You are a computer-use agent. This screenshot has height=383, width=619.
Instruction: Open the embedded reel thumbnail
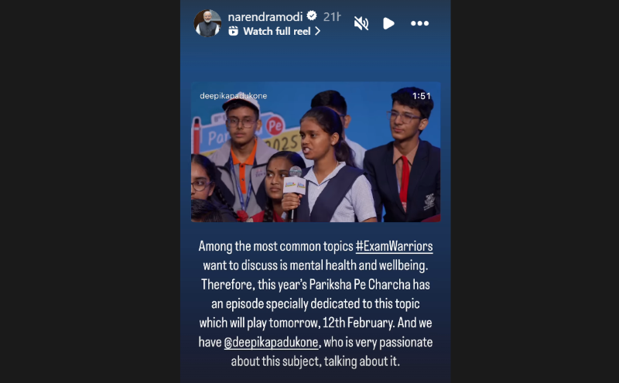coord(316,152)
